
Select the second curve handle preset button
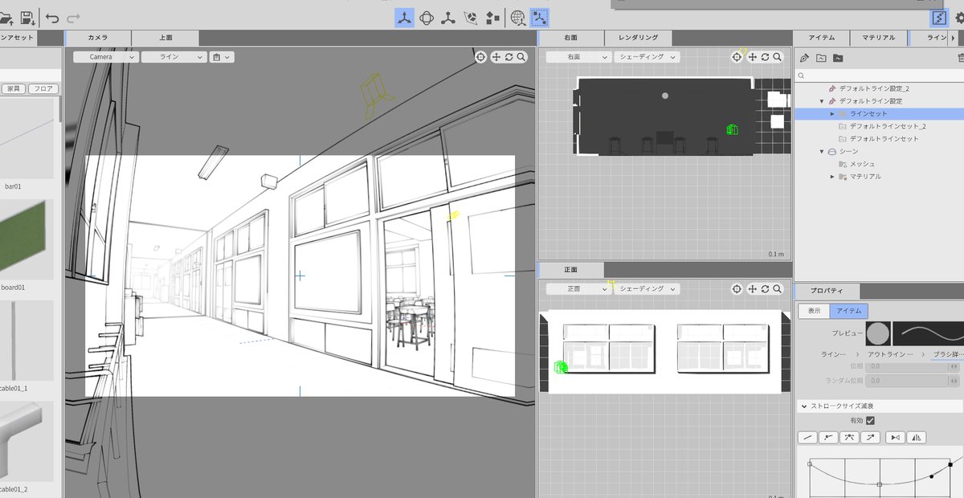[828, 437]
